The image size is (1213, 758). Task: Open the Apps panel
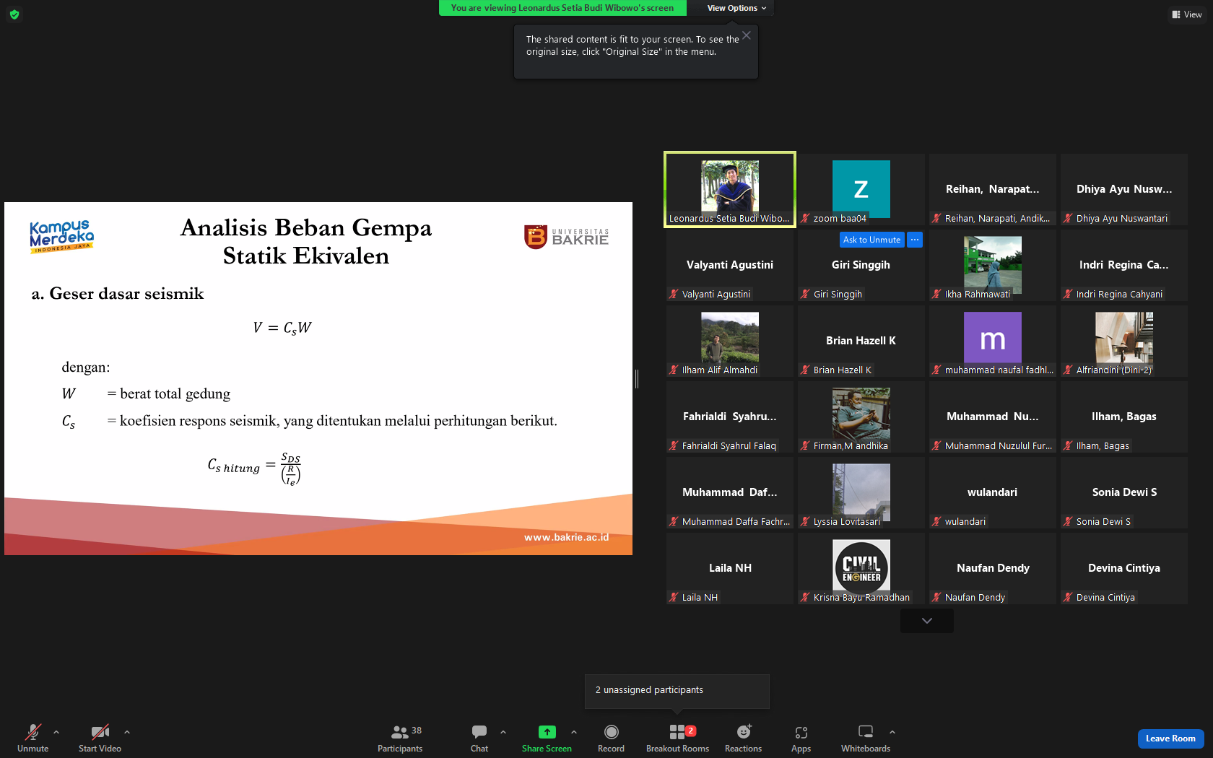click(801, 738)
